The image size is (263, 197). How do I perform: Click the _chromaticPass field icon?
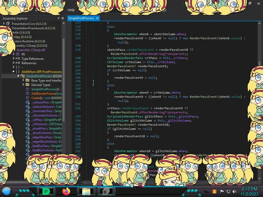(x=28, y=111)
